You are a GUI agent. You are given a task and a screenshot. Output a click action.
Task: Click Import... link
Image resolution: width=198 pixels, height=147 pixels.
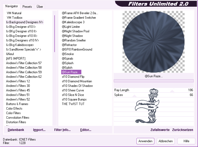(x=39, y=130)
